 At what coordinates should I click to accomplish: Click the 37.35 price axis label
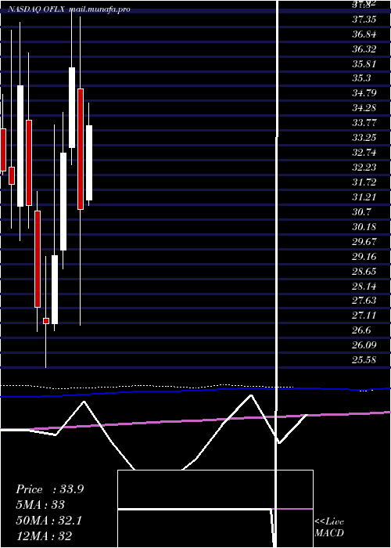point(364,20)
